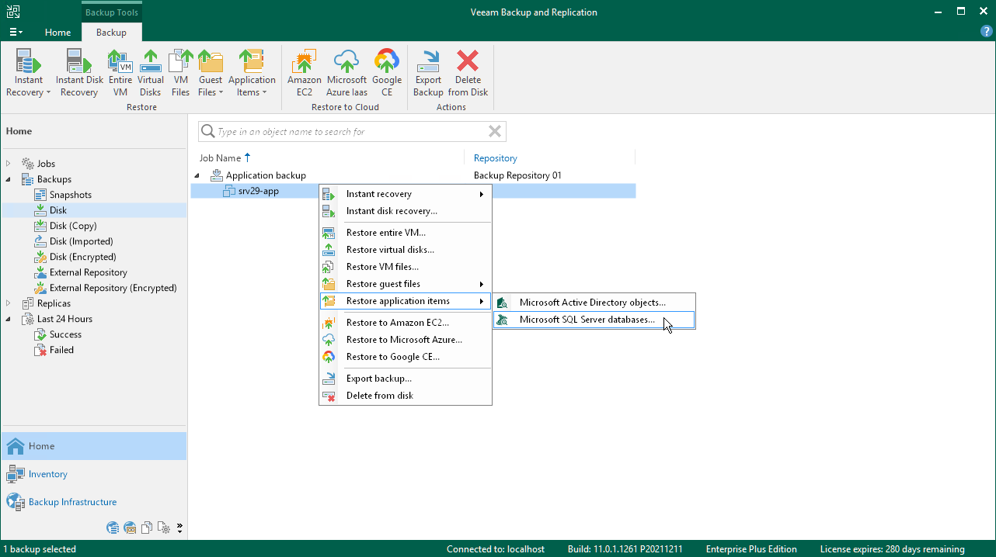Switch to the Home ribbon tab
Image resolution: width=996 pixels, height=557 pixels.
pyautogui.click(x=57, y=33)
